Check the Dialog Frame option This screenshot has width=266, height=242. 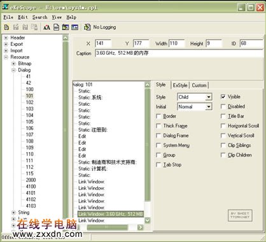click(158, 136)
